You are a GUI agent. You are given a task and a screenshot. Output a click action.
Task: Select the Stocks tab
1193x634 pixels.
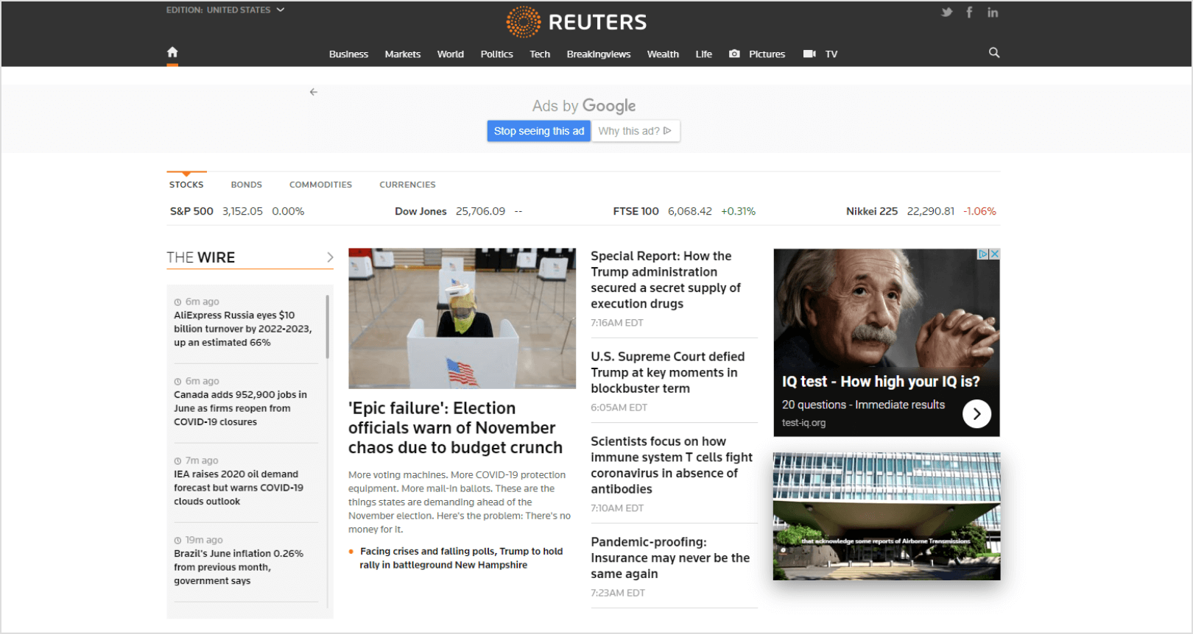pos(186,185)
